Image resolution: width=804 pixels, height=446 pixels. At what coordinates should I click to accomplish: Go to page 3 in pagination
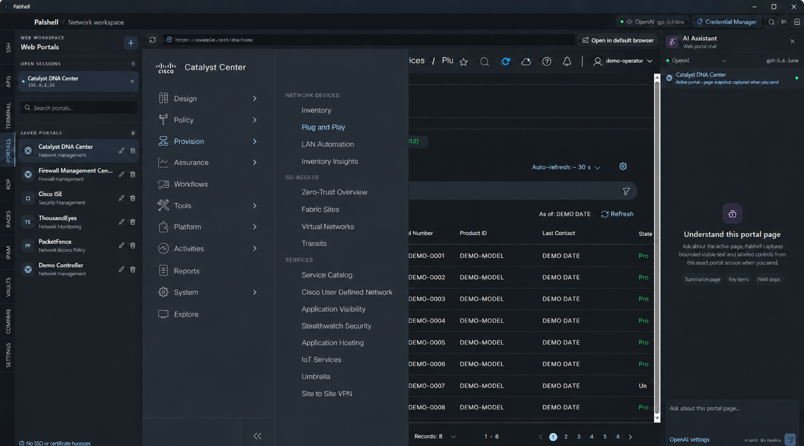coord(579,437)
